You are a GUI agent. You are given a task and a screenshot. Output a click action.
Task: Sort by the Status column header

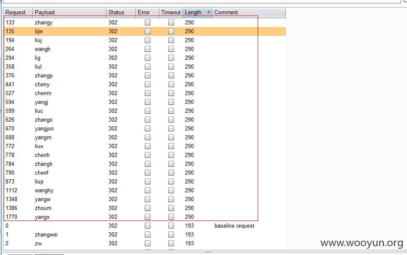(121, 13)
